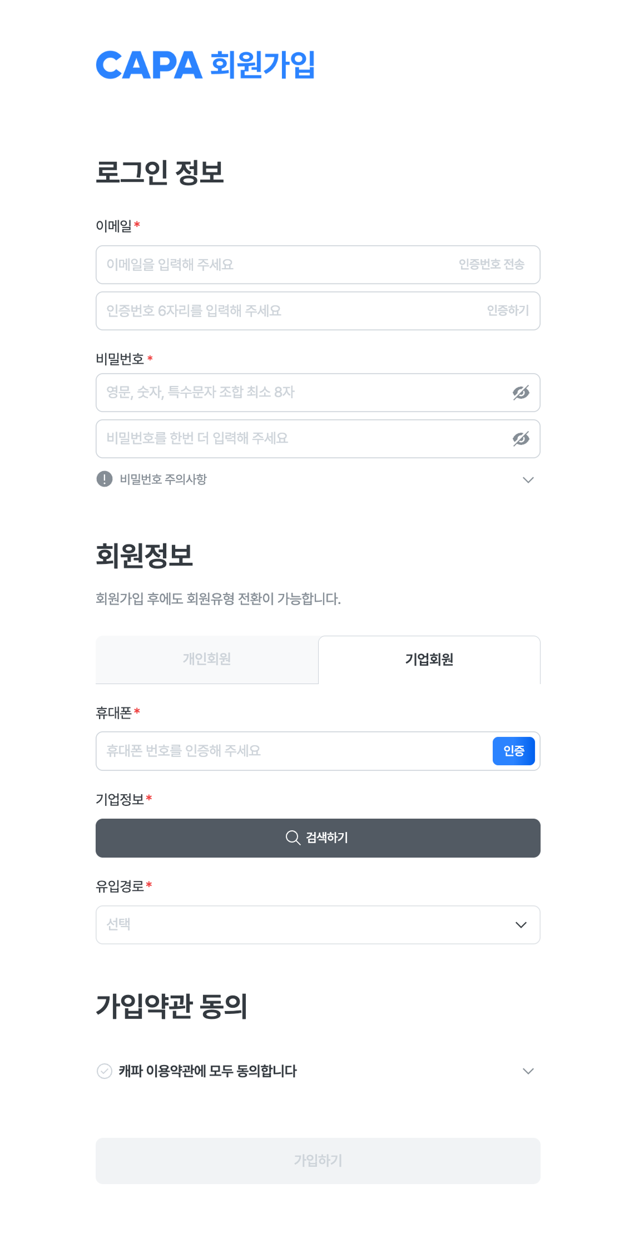Click the 휴대폰 phone number field

(x=278, y=751)
